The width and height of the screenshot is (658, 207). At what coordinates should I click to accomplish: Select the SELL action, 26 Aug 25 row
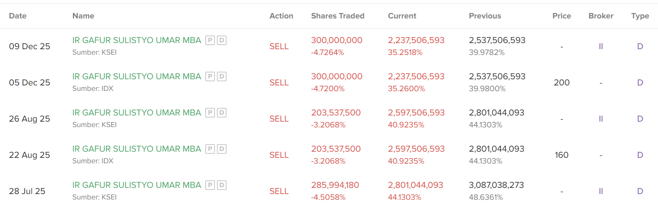[279, 119]
